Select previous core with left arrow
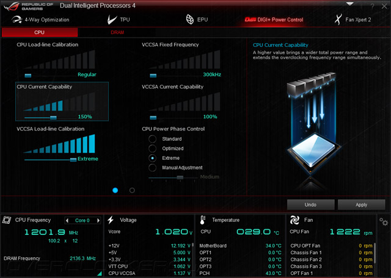 [67, 220]
